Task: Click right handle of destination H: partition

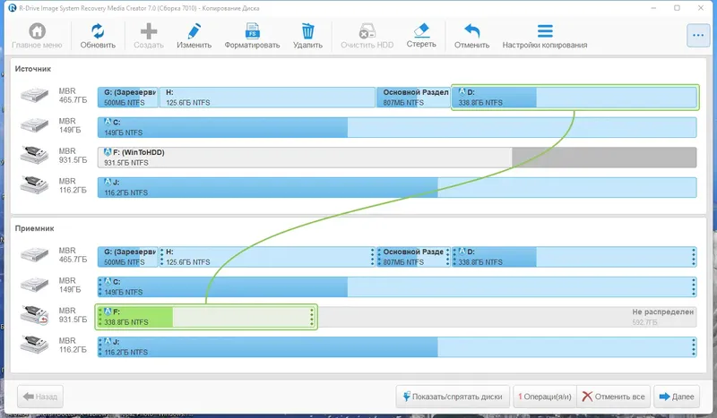Action: coord(372,257)
